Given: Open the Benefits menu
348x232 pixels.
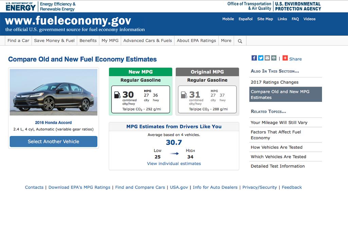Looking at the screenshot, I should (88, 40).
